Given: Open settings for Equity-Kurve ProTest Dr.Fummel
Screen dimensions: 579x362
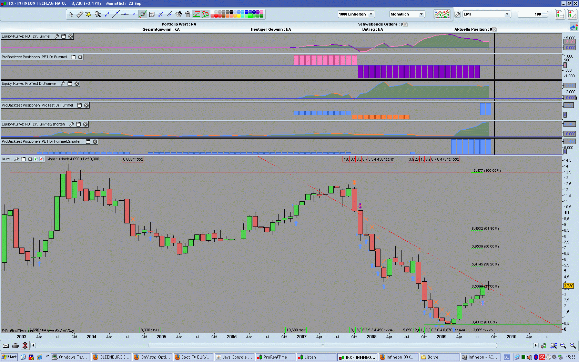Looking at the screenshot, I should [63, 84].
